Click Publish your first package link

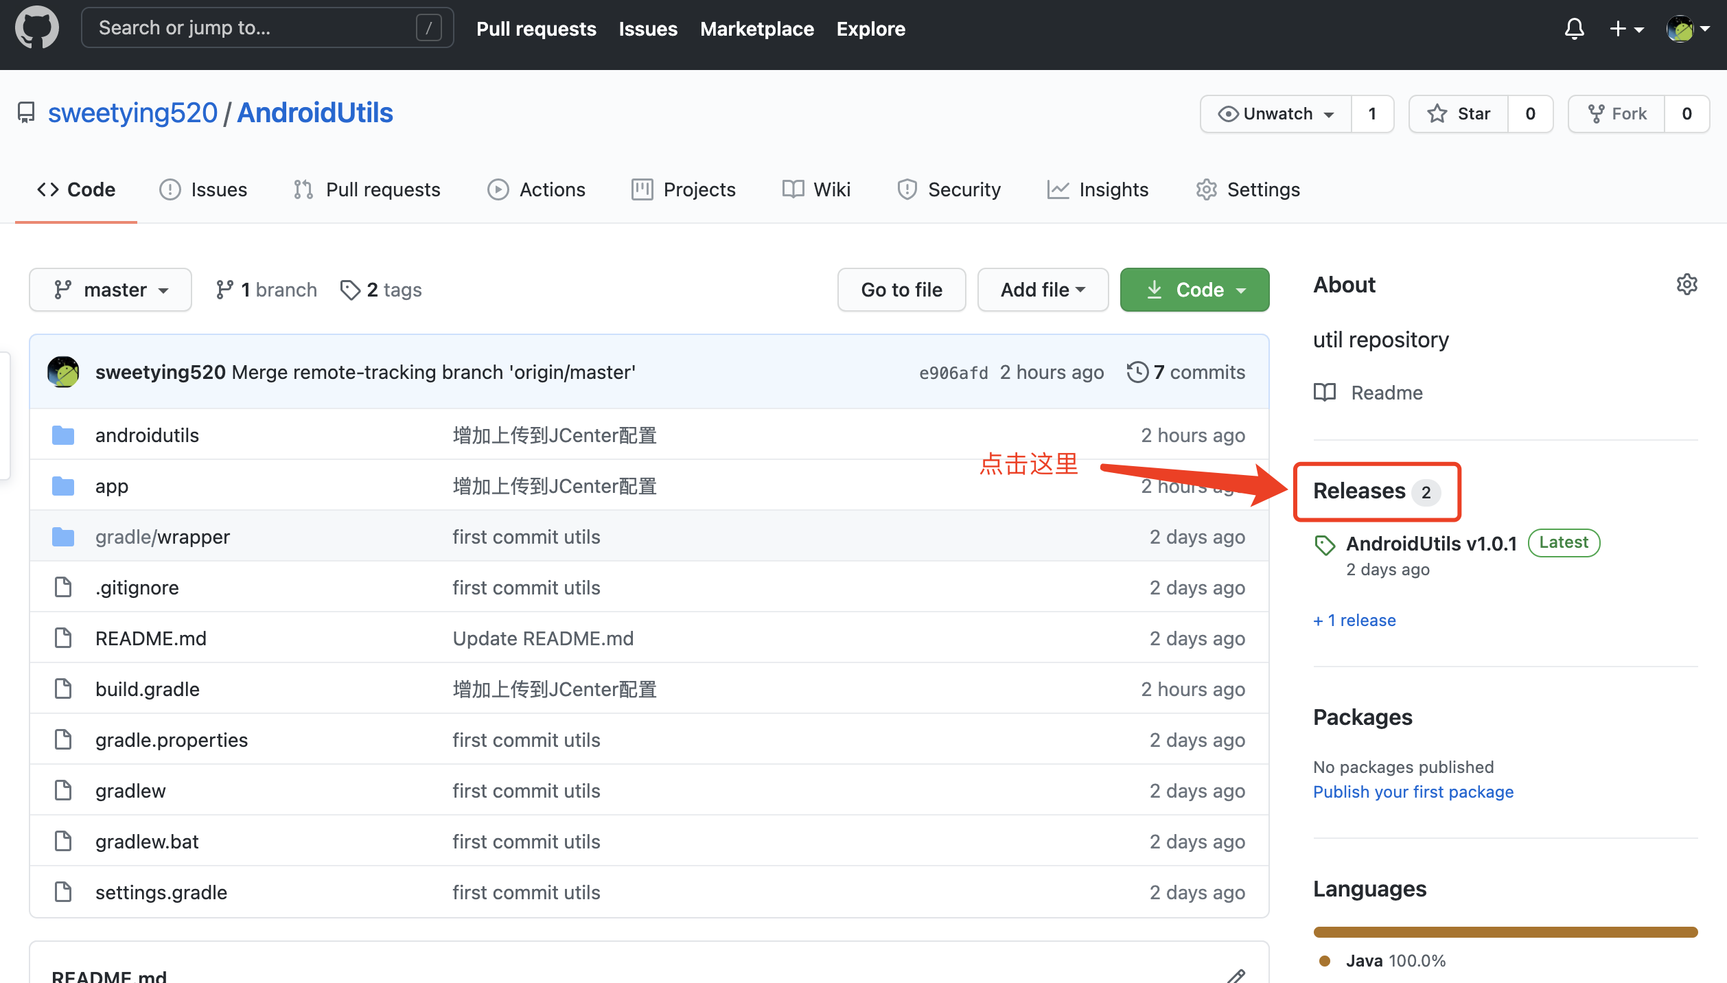(x=1413, y=791)
